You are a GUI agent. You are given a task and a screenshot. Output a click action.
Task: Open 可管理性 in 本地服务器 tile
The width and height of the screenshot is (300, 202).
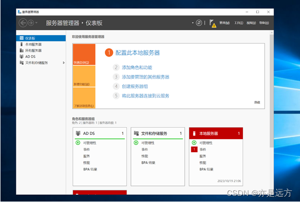click(x=206, y=143)
